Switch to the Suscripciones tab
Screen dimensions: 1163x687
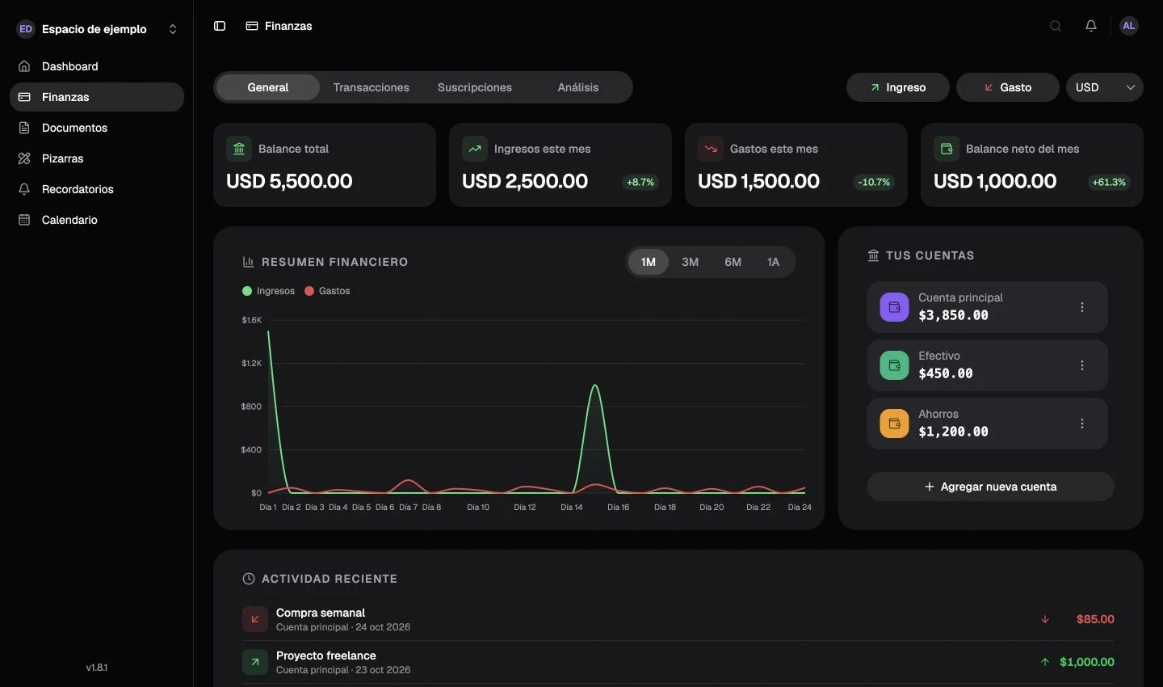tap(475, 87)
